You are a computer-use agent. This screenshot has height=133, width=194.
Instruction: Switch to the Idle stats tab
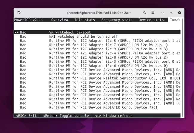[84, 20]
